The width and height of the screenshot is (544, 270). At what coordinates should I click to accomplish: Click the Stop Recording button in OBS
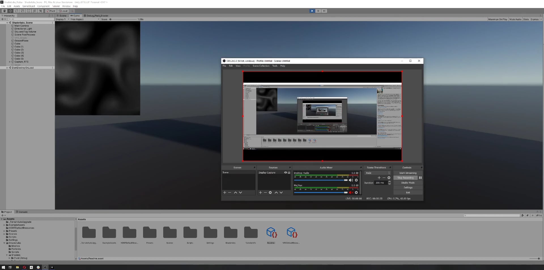pos(405,178)
